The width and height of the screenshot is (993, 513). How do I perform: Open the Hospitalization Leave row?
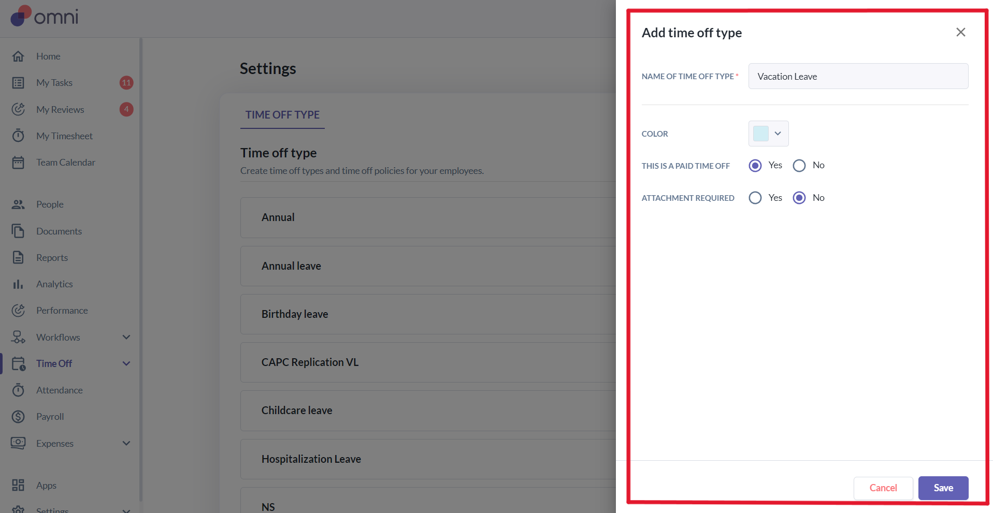tap(428, 459)
